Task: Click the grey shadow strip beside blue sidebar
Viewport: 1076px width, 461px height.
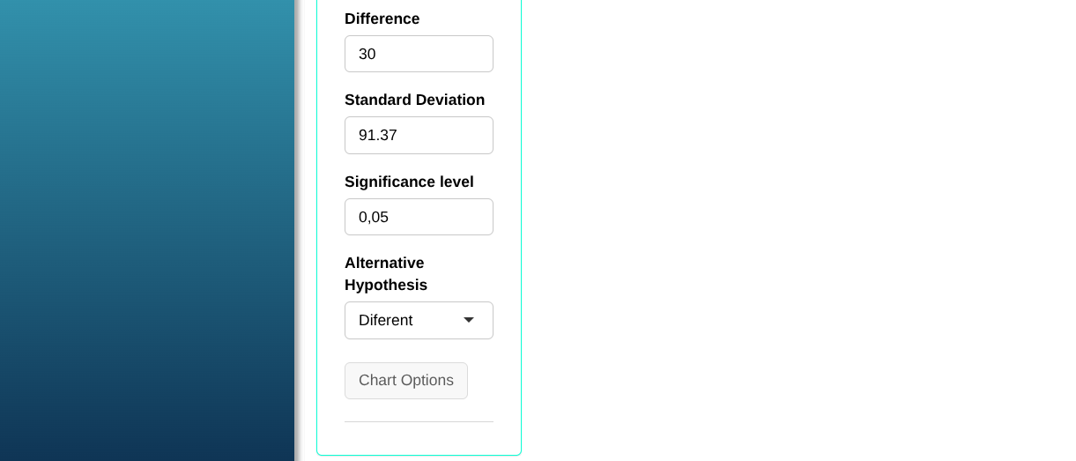Action: [299, 229]
